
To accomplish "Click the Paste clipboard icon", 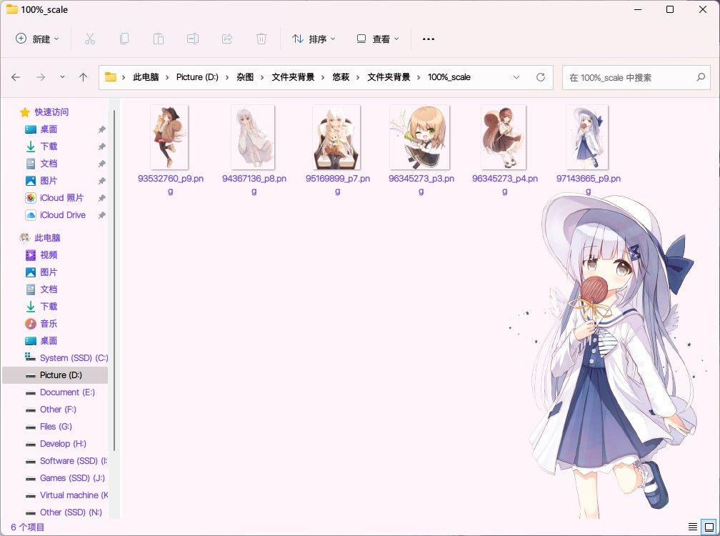I will (x=159, y=39).
